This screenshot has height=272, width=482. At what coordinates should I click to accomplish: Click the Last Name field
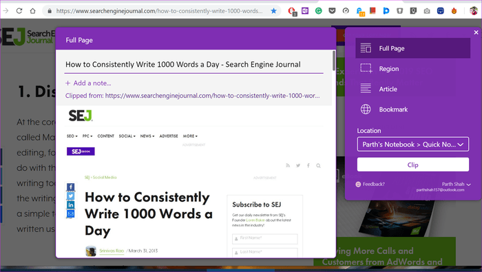pyautogui.click(x=264, y=252)
